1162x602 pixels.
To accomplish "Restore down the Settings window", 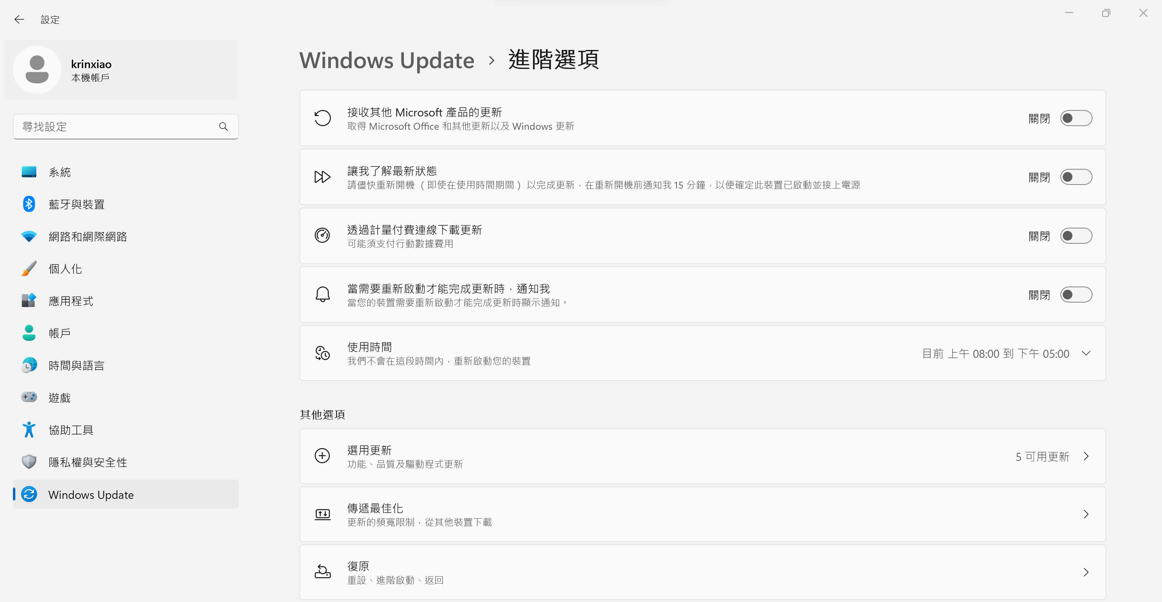I will click(x=1106, y=13).
